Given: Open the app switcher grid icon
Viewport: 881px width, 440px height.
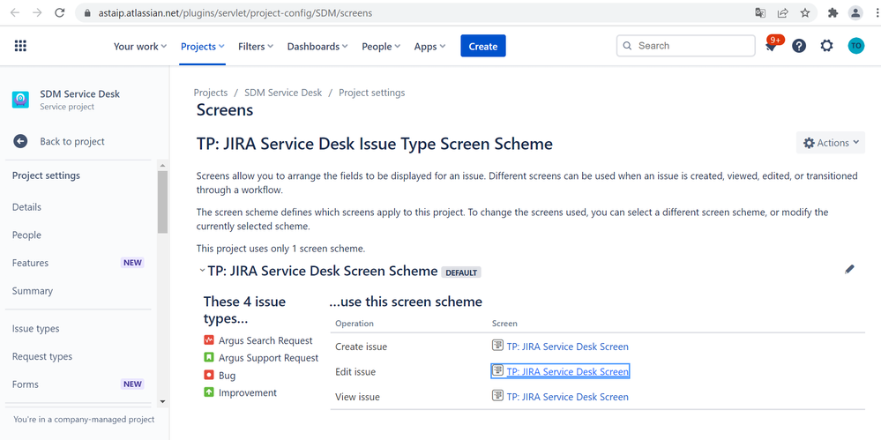Looking at the screenshot, I should coord(20,46).
